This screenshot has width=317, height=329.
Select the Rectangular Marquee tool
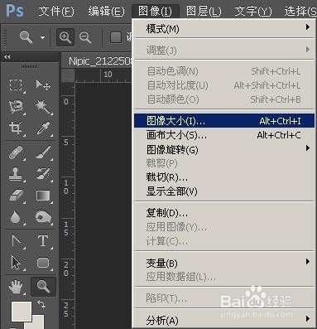point(16,85)
